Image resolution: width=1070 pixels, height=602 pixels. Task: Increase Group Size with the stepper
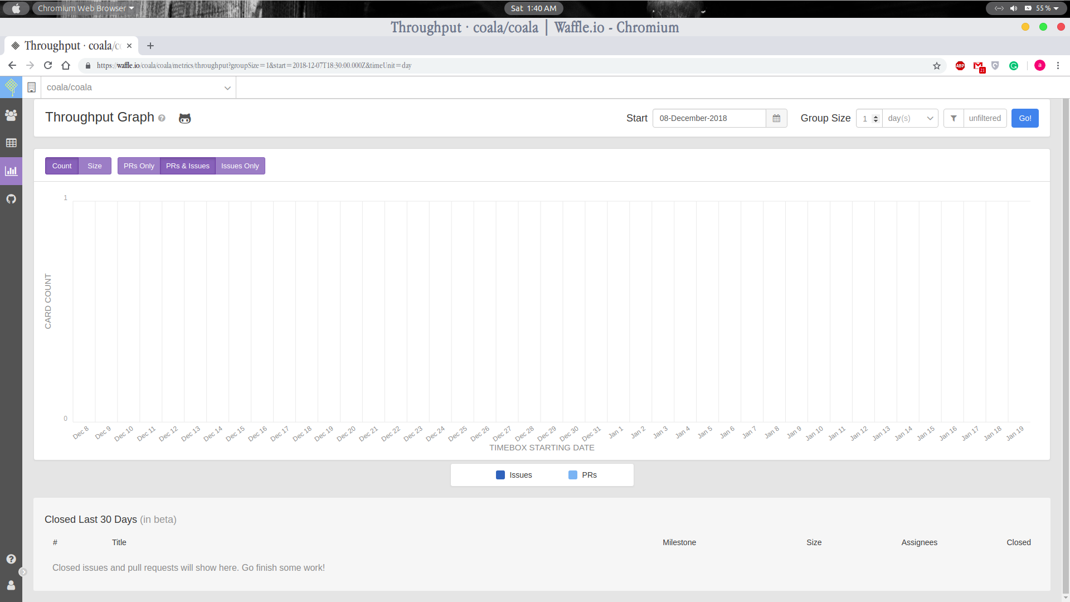click(x=876, y=115)
